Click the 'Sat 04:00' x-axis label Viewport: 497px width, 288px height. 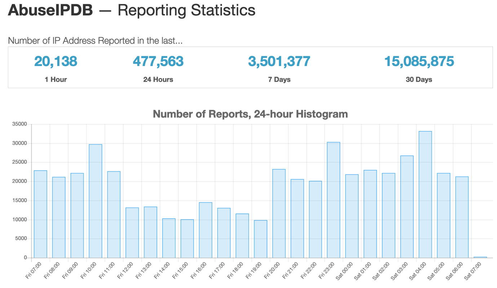(418, 271)
